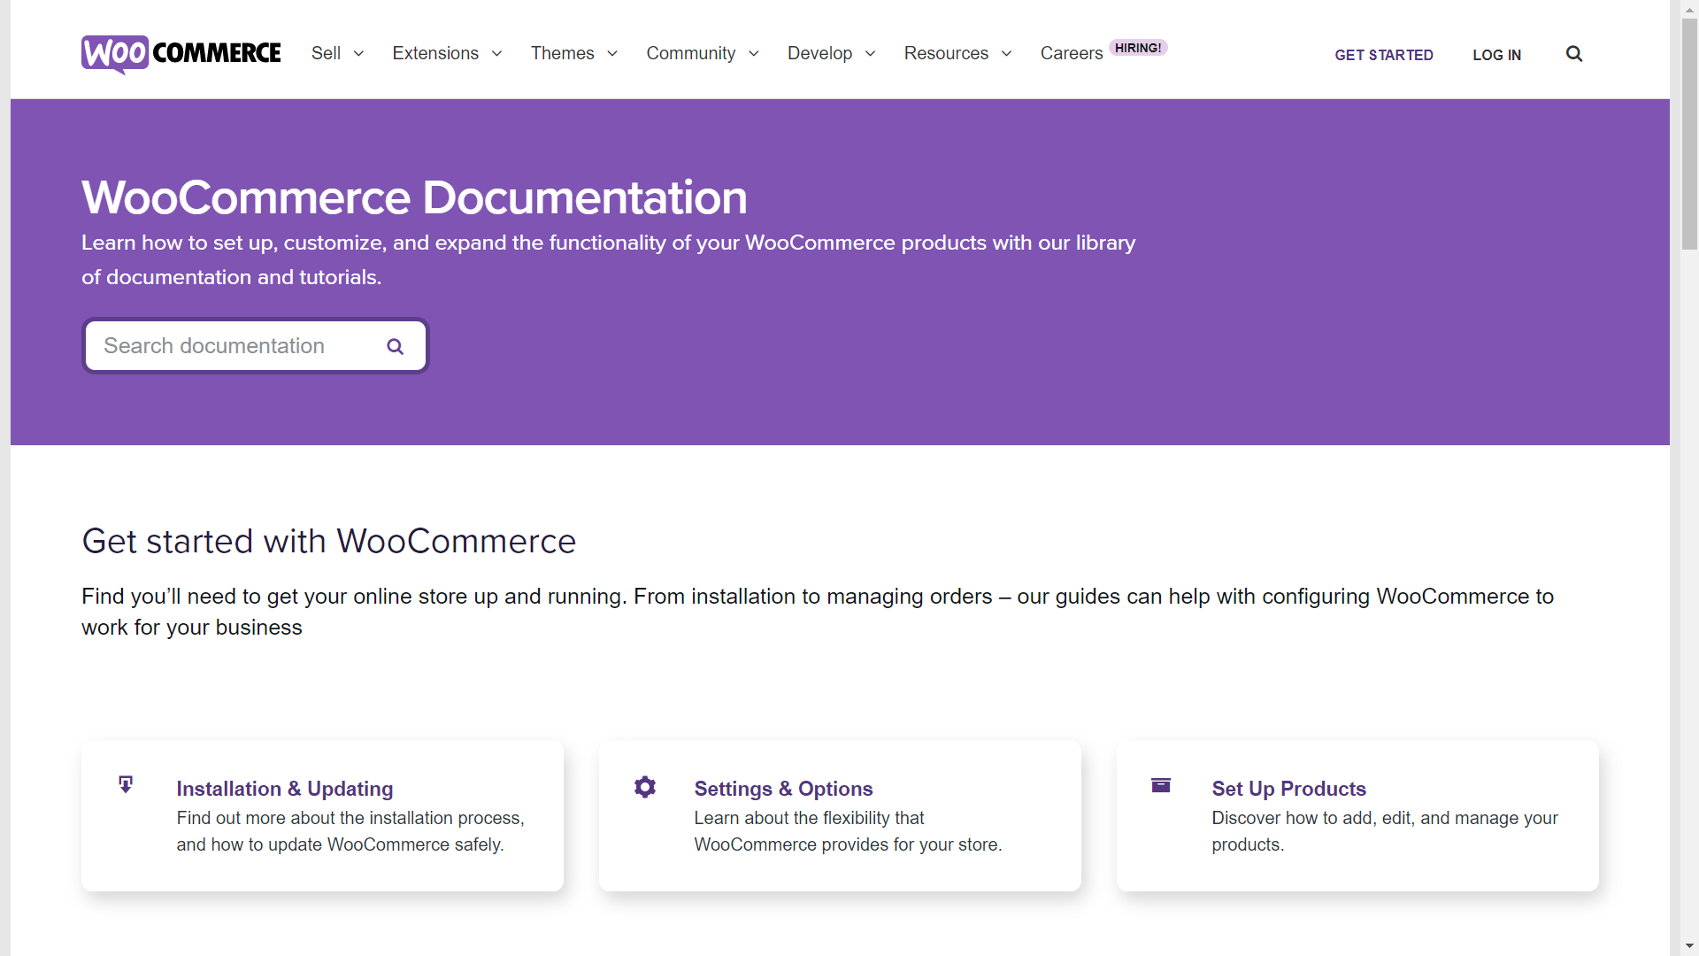This screenshot has height=956, width=1699.
Task: Click the HIRING! badge
Action: tap(1138, 48)
